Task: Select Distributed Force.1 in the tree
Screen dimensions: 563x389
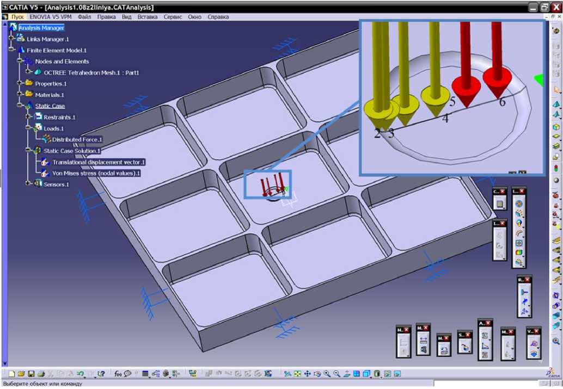Action: click(77, 140)
